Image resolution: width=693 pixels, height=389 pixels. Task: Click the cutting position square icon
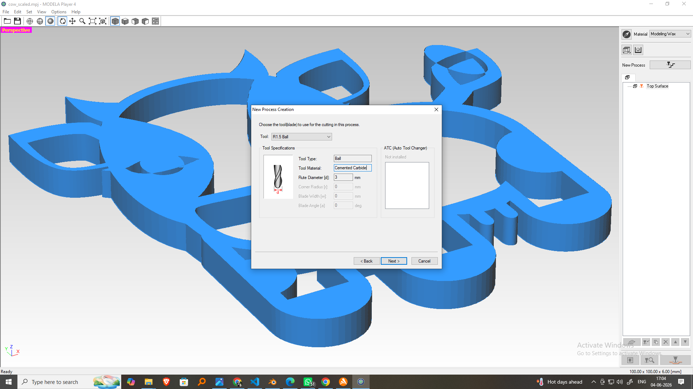[630, 360]
